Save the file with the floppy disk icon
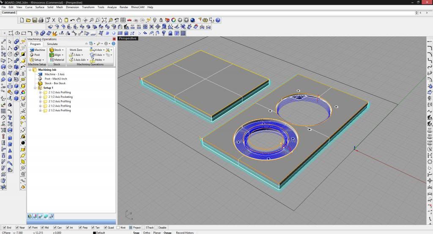Screen dimensions: 433x234 [35, 20]
